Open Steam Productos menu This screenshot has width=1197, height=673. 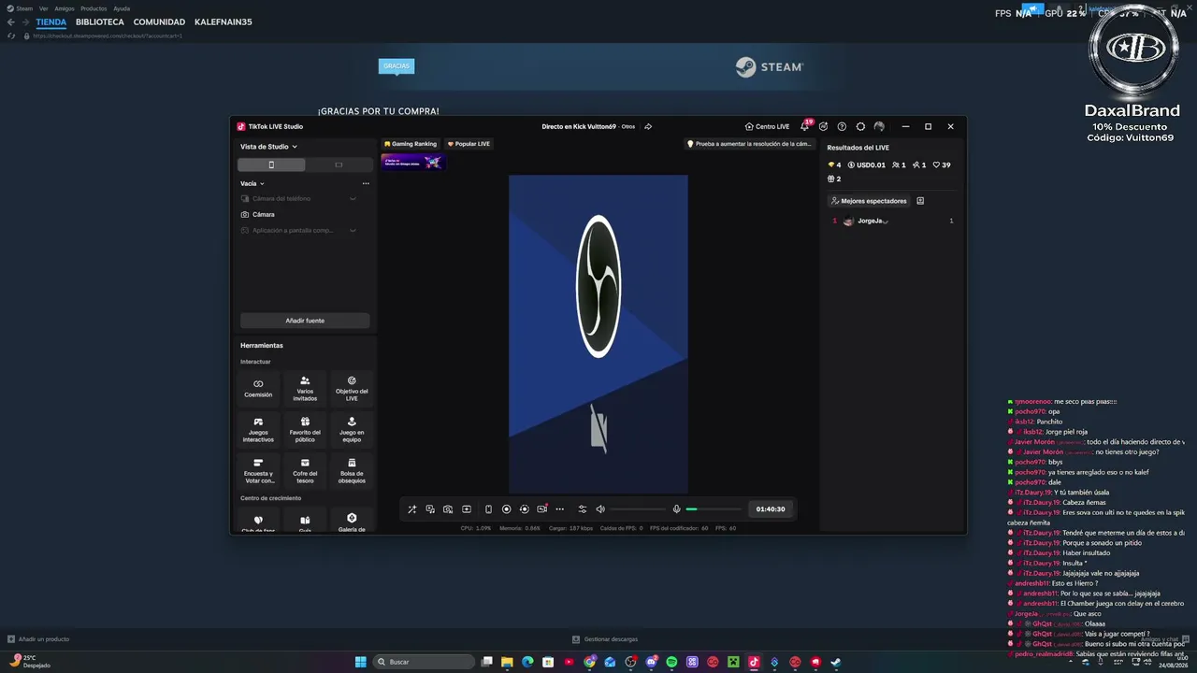tap(94, 8)
